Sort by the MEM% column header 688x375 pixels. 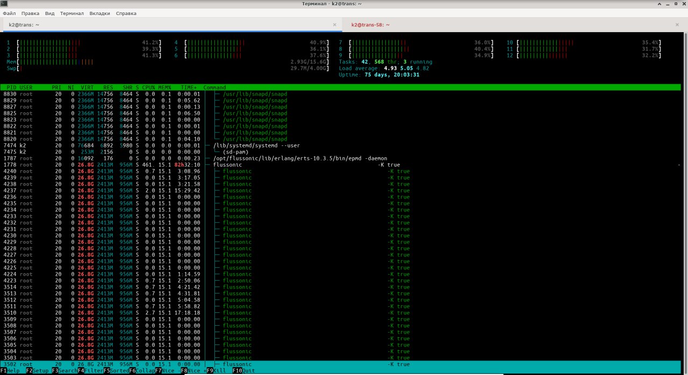pyautogui.click(x=164, y=87)
